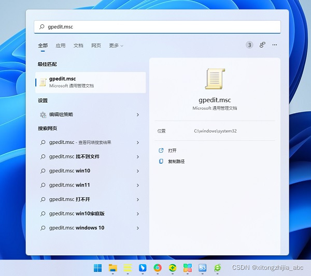Click 复制路径 to copy the path

point(176,162)
